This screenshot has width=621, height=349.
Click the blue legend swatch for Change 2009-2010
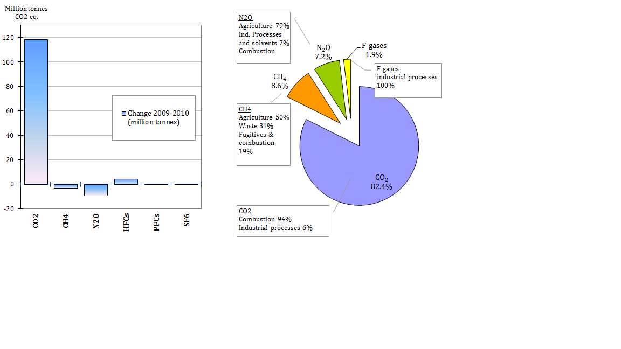coord(124,114)
